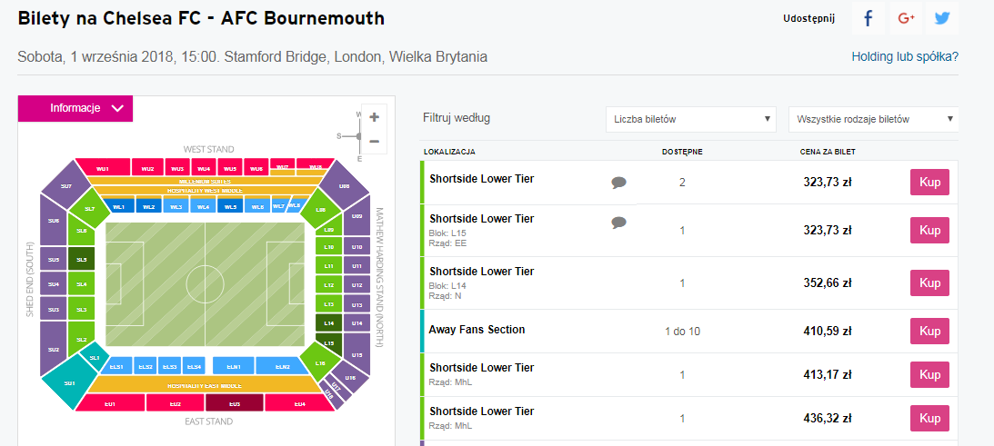The width and height of the screenshot is (994, 446).
Task: Open the Holding lub spółka link
Action: [x=904, y=56]
